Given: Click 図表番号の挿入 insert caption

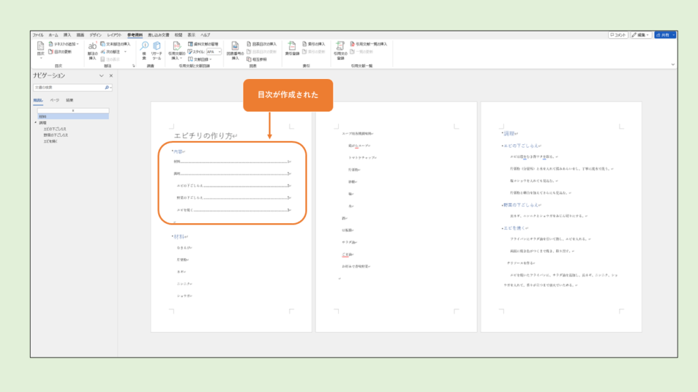Looking at the screenshot, I should [x=235, y=50].
